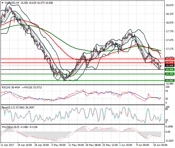Select the 17.475 price scale value

[170, 40]
